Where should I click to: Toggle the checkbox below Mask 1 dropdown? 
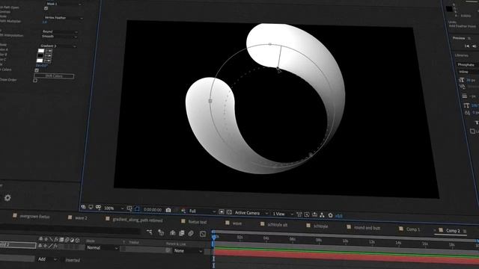[46, 8]
